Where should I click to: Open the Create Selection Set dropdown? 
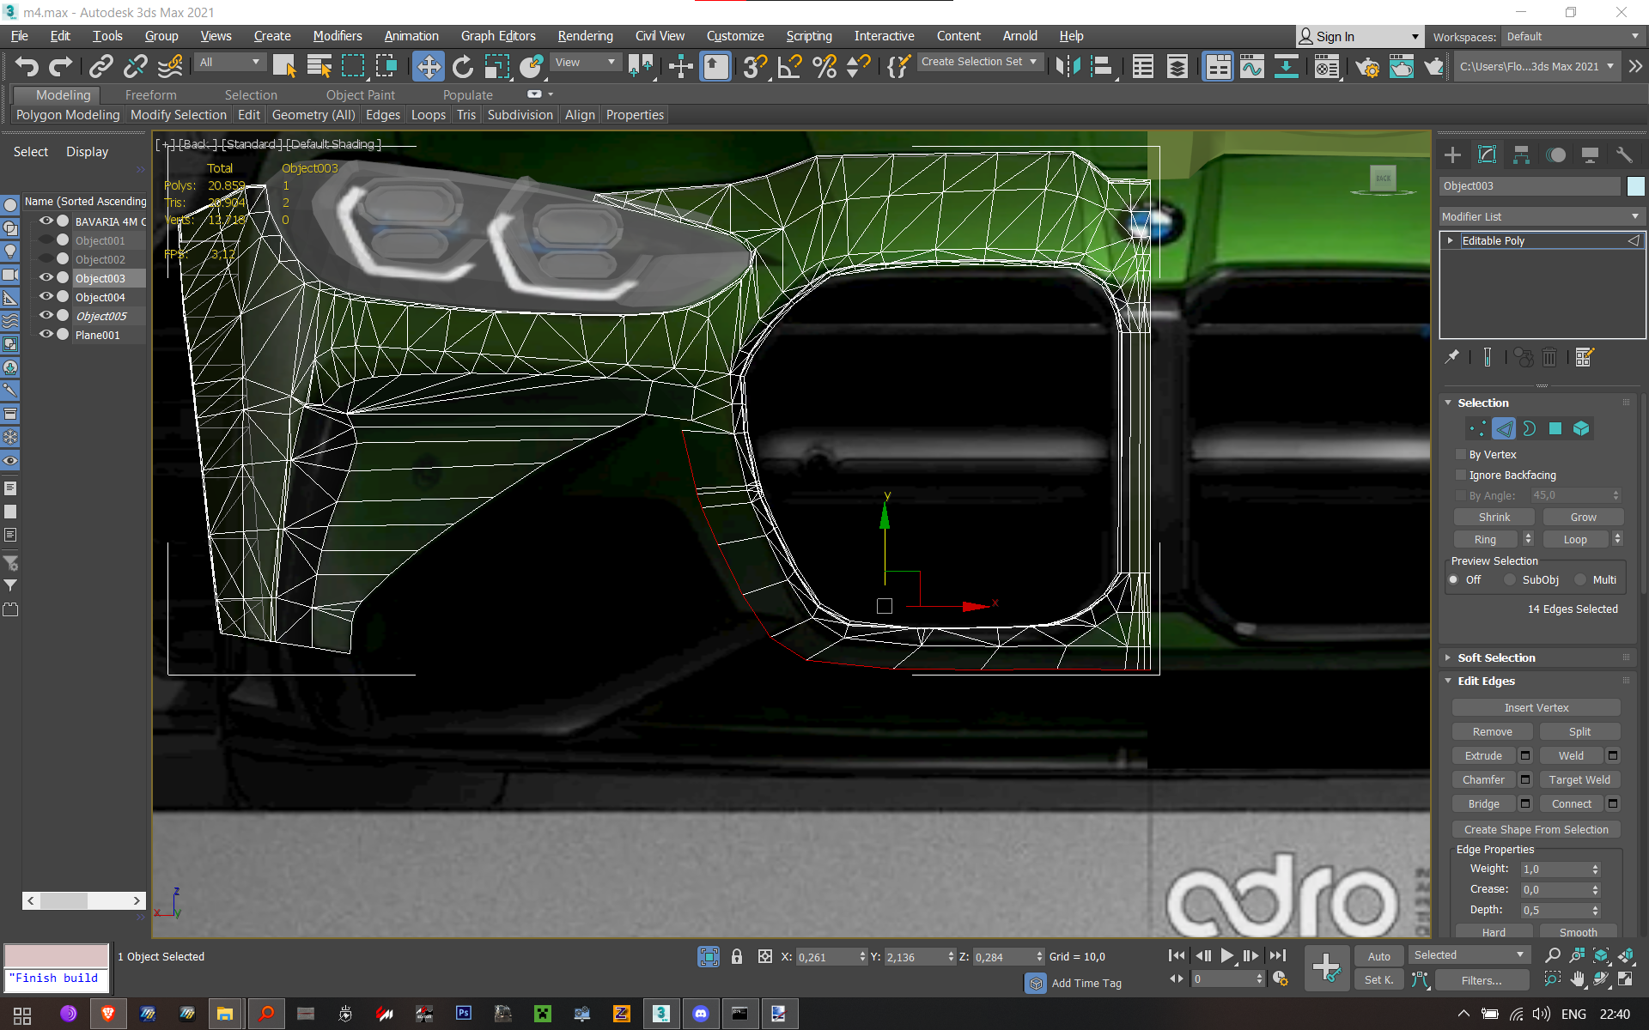979,62
